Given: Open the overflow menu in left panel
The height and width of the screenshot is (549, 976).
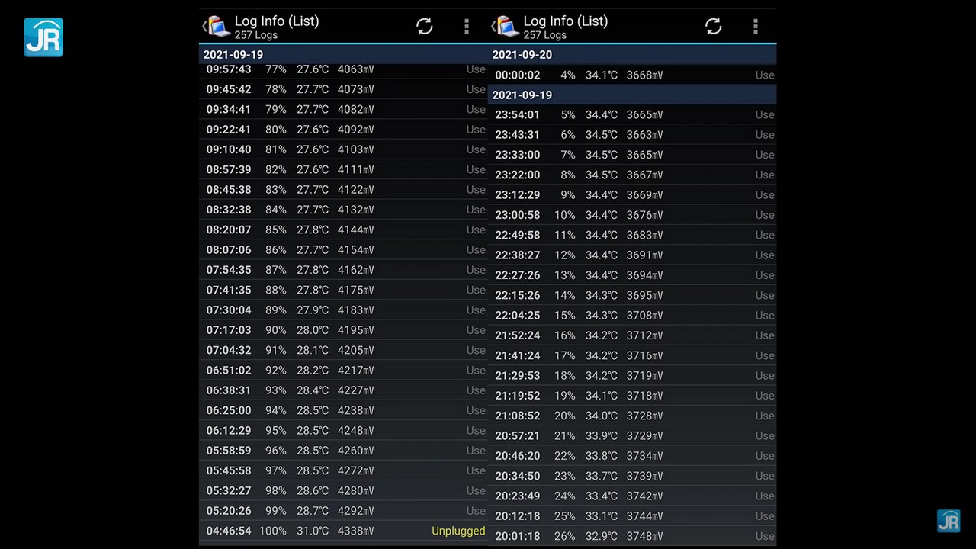Looking at the screenshot, I should [x=466, y=27].
